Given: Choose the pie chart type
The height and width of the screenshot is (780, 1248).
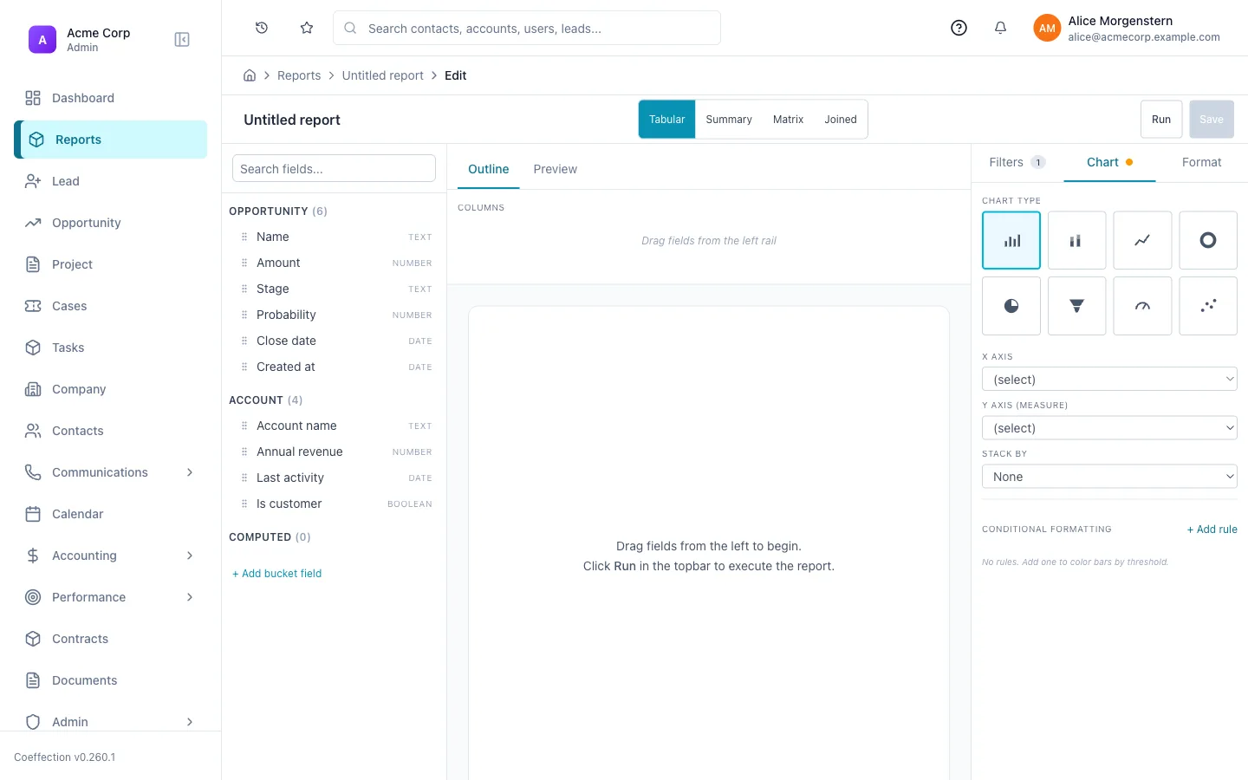Looking at the screenshot, I should tap(1011, 306).
